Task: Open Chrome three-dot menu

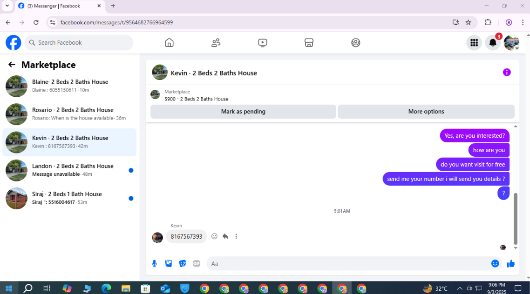Action: [523, 22]
